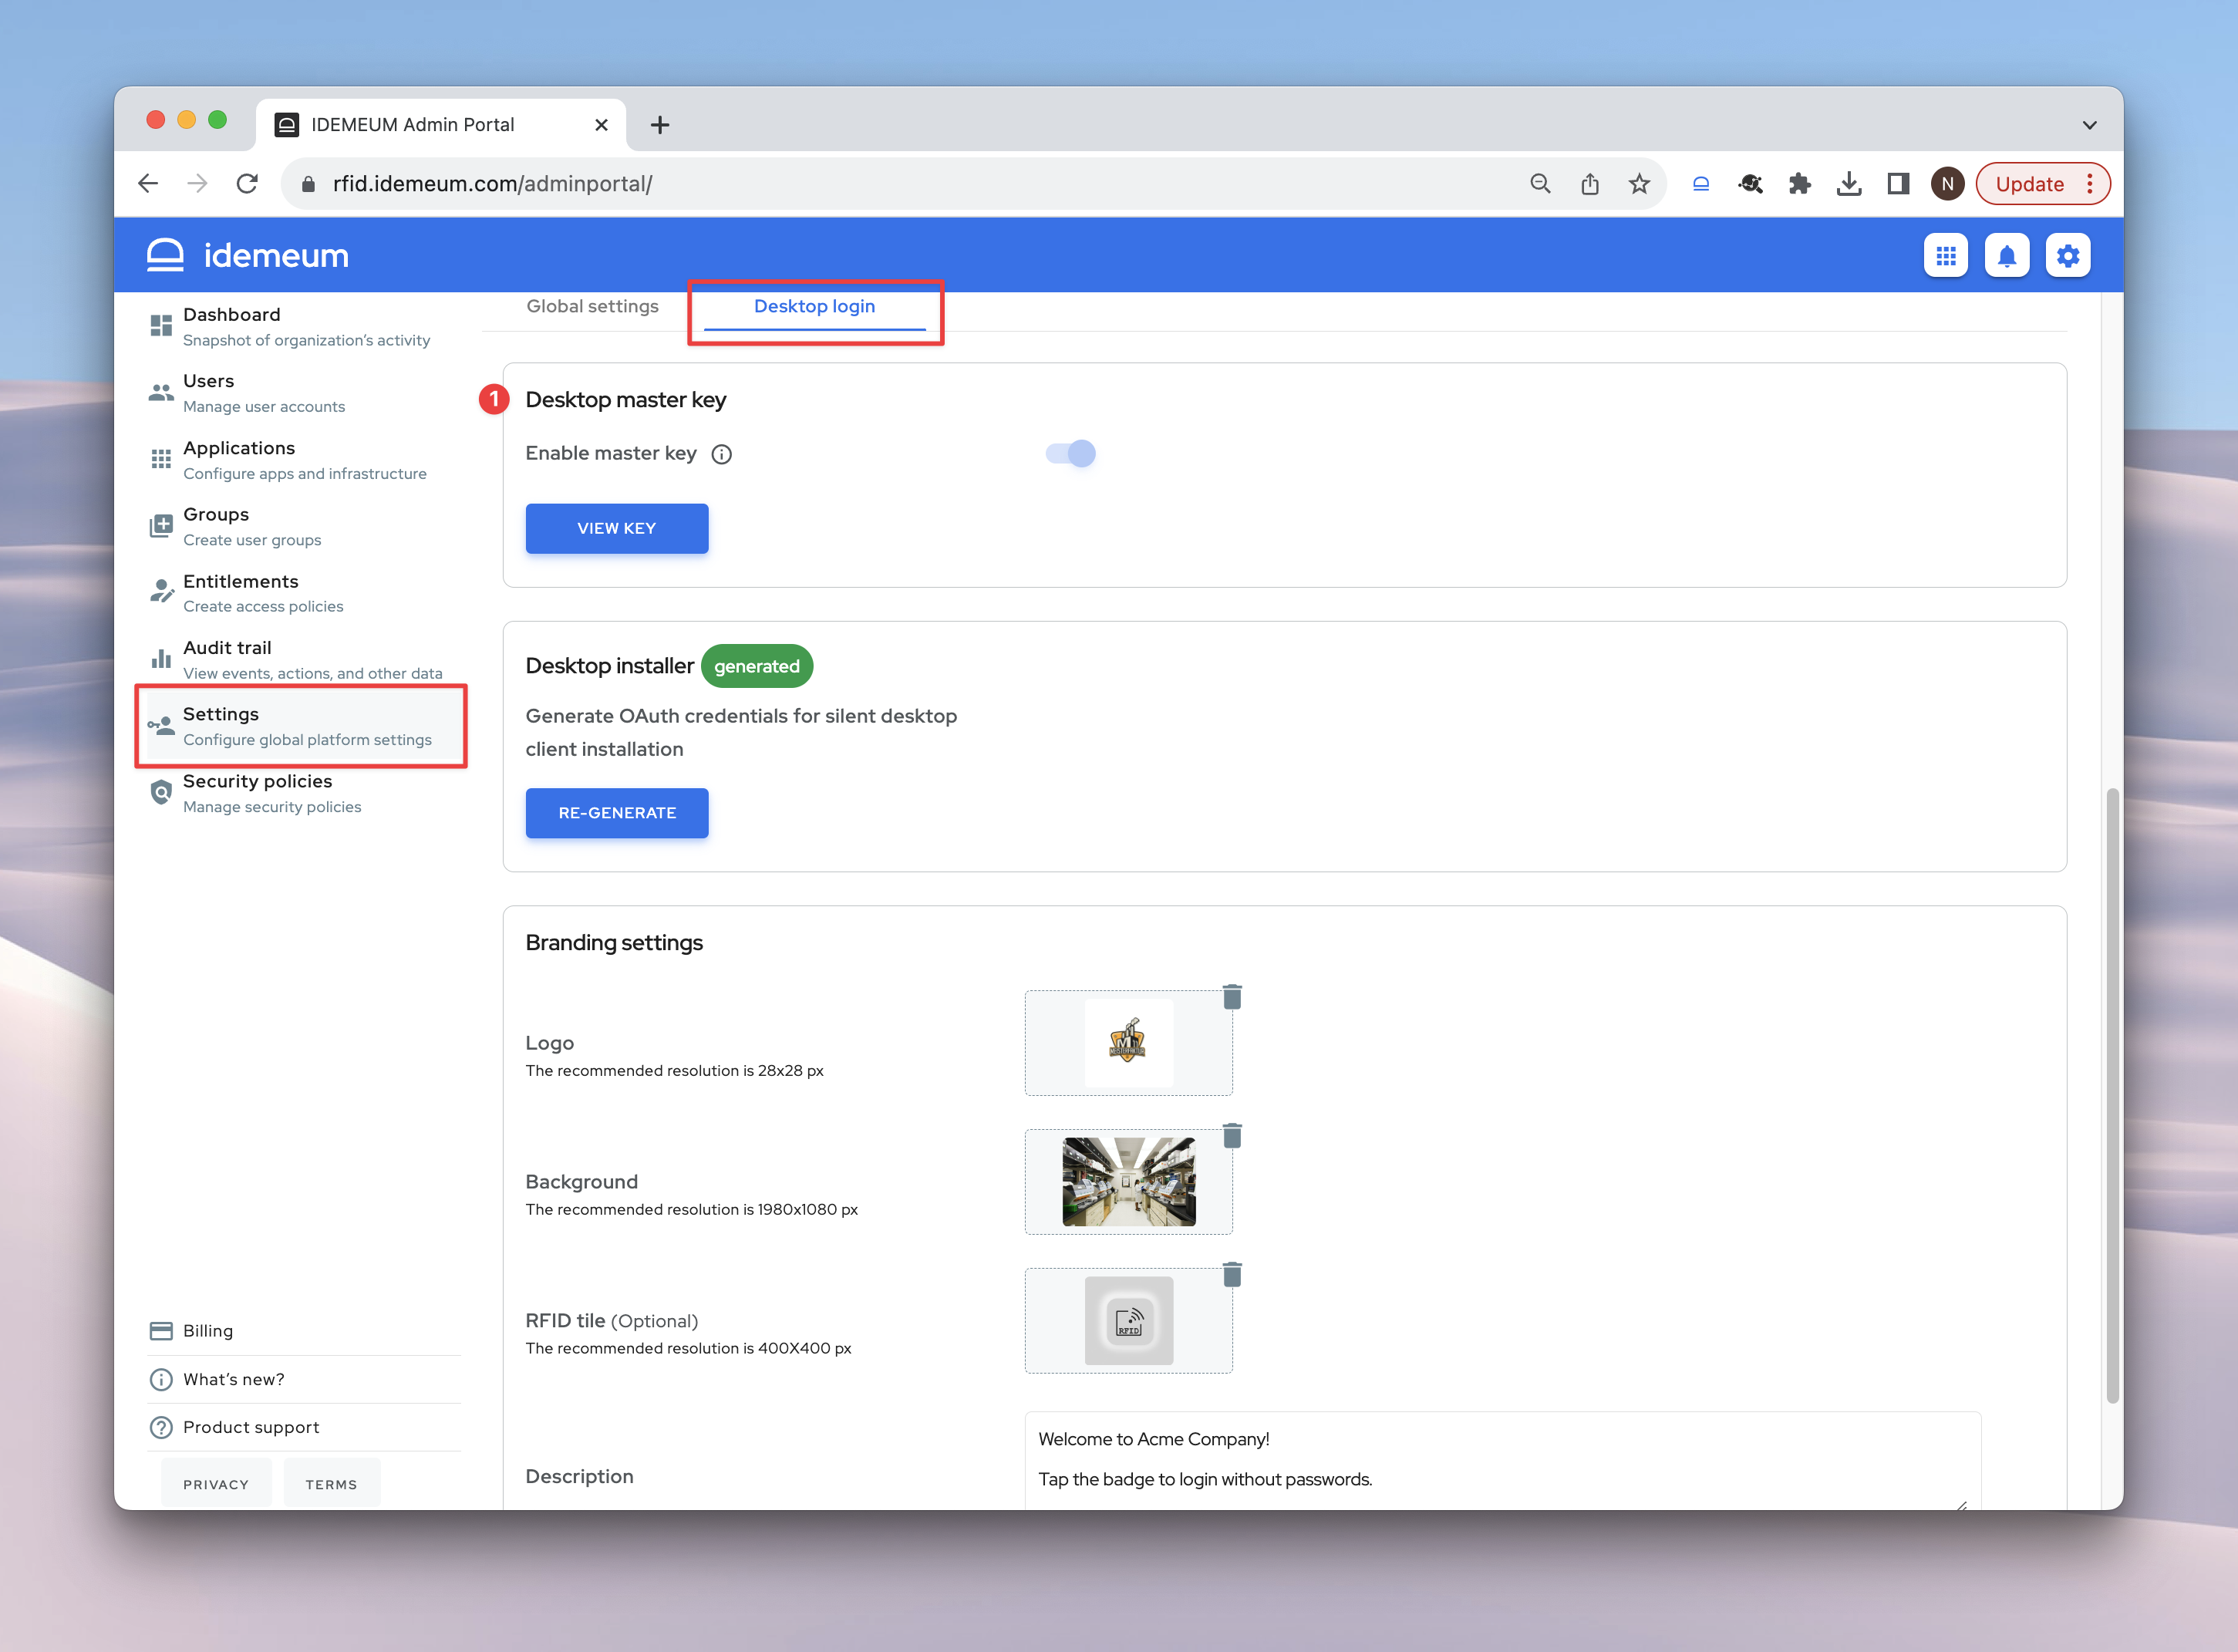The height and width of the screenshot is (1652, 2238).
Task: Click the Billing card icon
Action: (x=161, y=1330)
